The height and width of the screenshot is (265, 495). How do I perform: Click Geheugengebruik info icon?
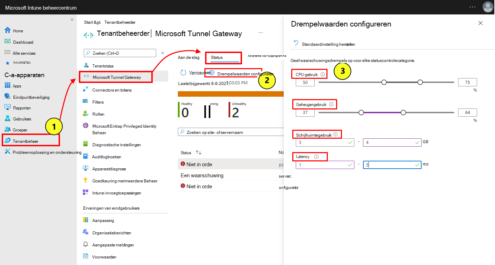click(x=331, y=104)
